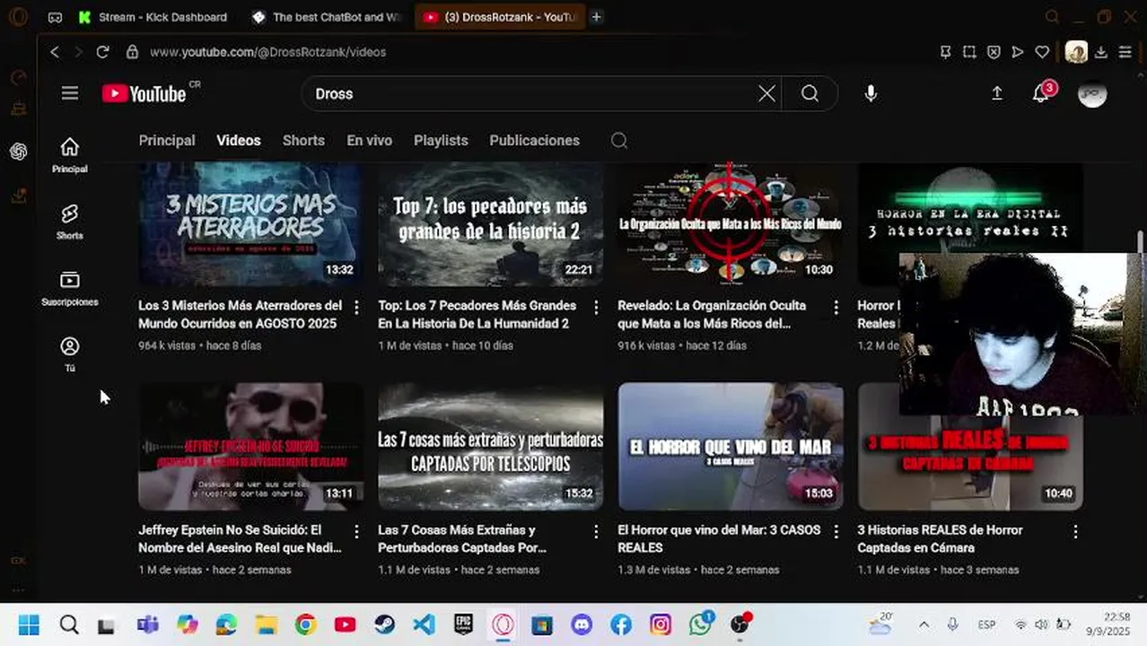Switch to Stream - Kick Dashboard tab
This screenshot has width=1147, height=646.
pos(153,17)
